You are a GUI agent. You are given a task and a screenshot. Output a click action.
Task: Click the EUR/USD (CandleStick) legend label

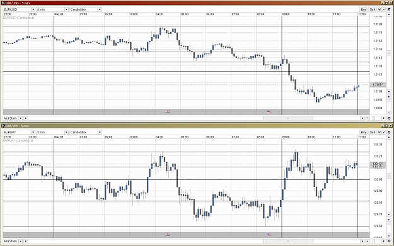pos(18,18)
